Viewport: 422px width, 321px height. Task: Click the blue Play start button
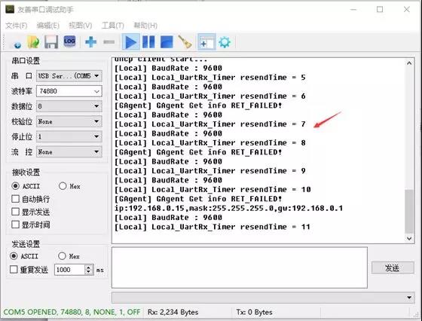click(131, 42)
